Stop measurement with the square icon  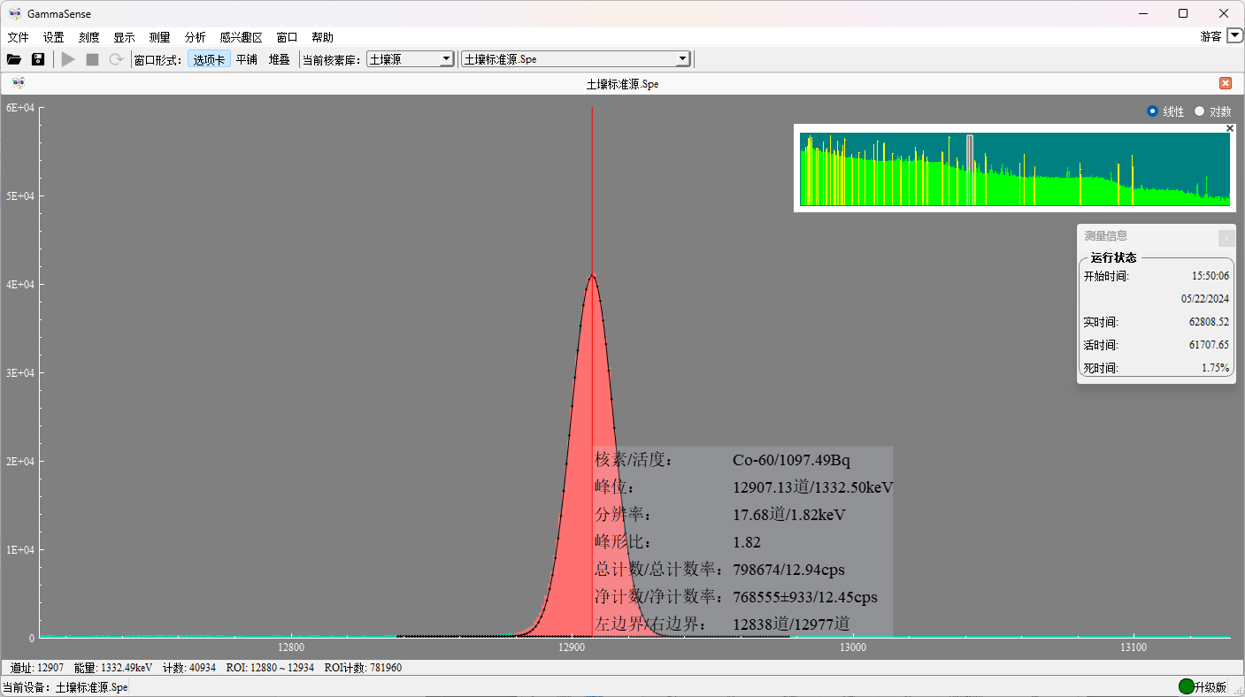(92, 59)
